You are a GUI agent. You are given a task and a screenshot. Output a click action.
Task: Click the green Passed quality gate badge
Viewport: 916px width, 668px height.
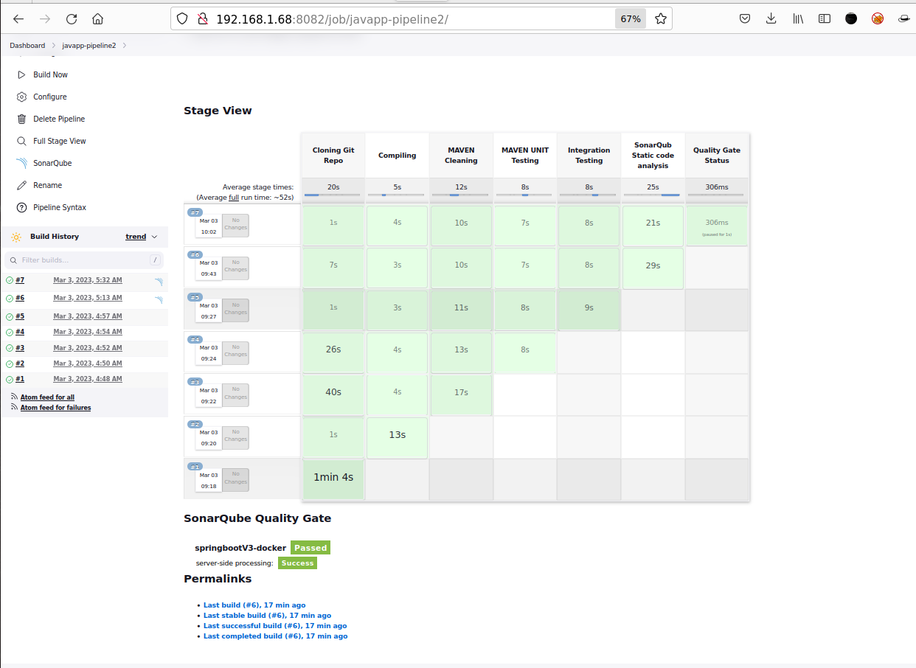[310, 548]
